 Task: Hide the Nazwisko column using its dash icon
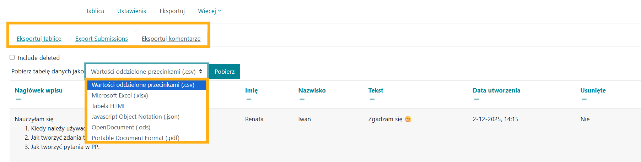coord(302,99)
